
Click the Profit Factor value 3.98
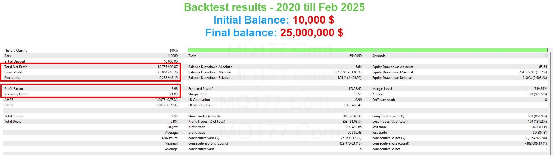pos(174,89)
